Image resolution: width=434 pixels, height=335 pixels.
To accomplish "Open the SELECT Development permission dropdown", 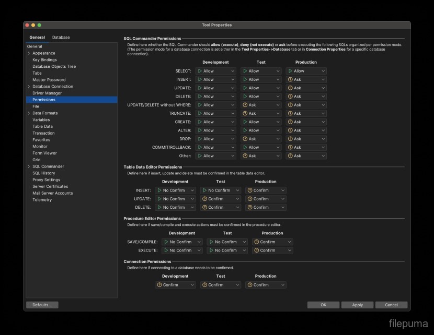I will 214,71.
